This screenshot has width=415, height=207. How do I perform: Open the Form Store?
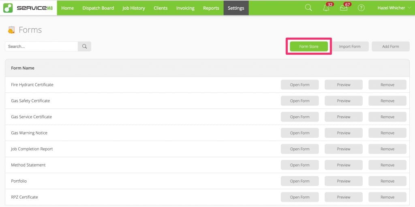click(x=309, y=46)
